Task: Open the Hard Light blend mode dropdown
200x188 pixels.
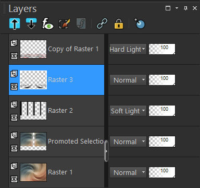Action: coord(128,49)
